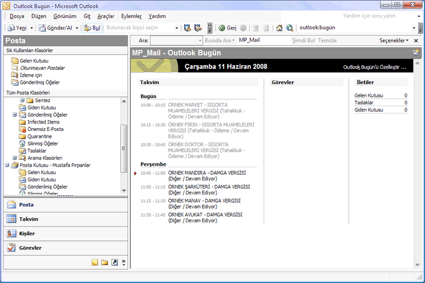The image size is (425, 283).
Task: Click the stop loading icon
Action: 256,28
